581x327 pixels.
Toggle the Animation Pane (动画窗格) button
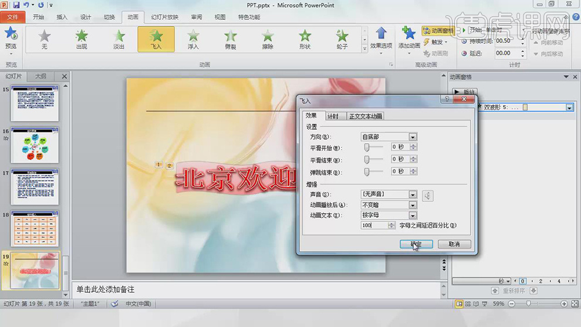(438, 31)
